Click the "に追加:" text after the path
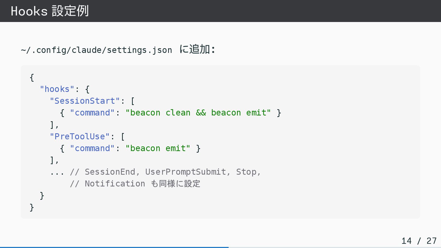Viewport: 441px width, 248px height. click(197, 49)
